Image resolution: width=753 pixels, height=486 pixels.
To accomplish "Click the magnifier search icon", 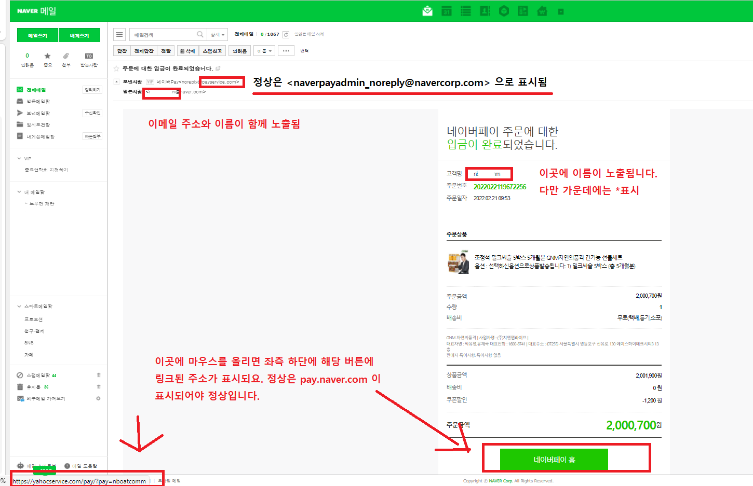I will pos(200,35).
